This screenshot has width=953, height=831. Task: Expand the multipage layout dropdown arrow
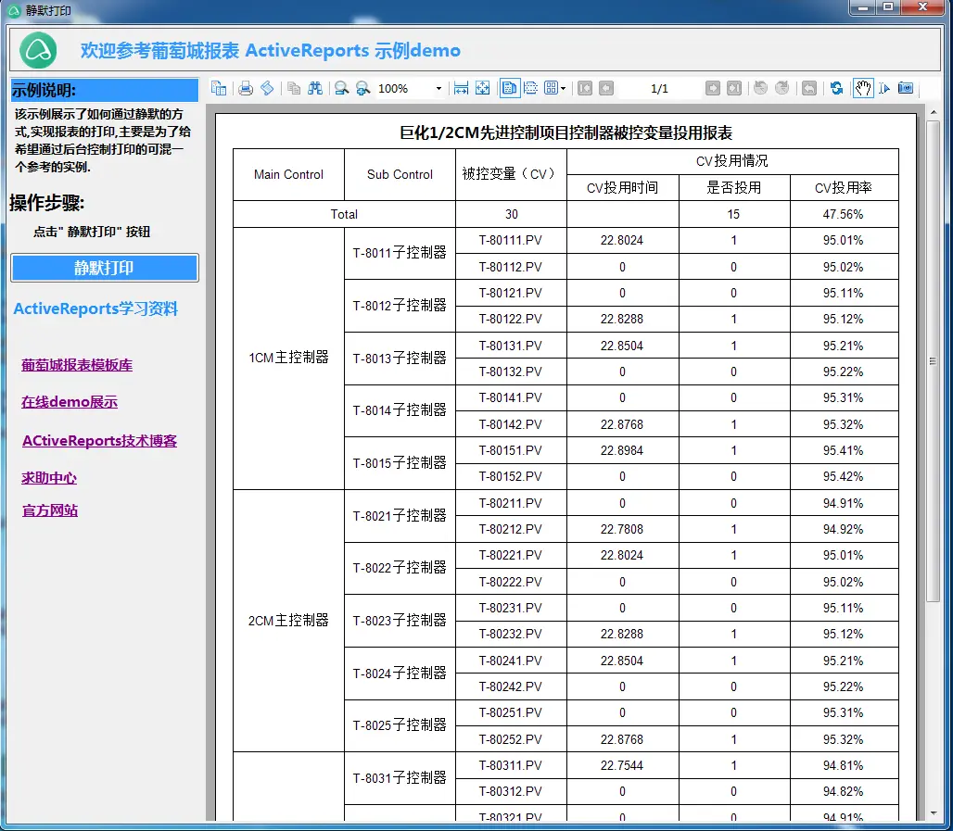pyautogui.click(x=564, y=89)
